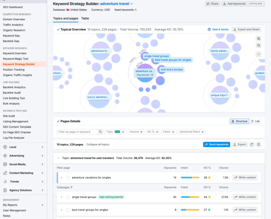The height and width of the screenshot is (219, 271).
Task: Tick the single travel groups checkbox
Action: click(x=68, y=197)
